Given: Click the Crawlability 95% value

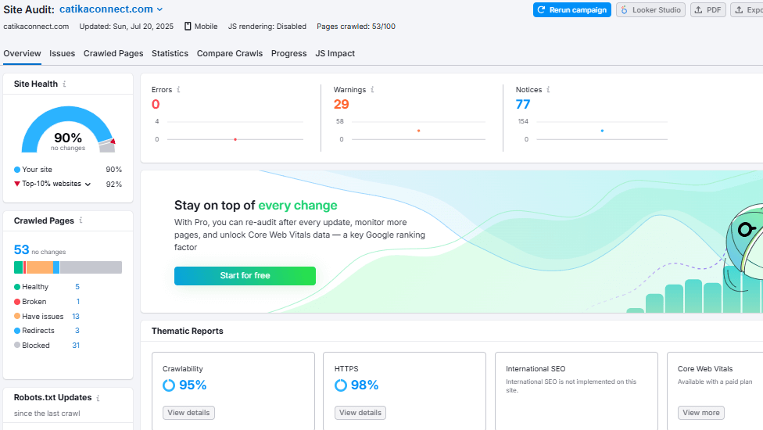Looking at the screenshot, I should pos(192,385).
